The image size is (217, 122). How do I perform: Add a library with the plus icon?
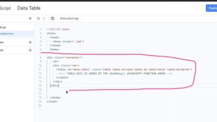click(x=30, y=42)
